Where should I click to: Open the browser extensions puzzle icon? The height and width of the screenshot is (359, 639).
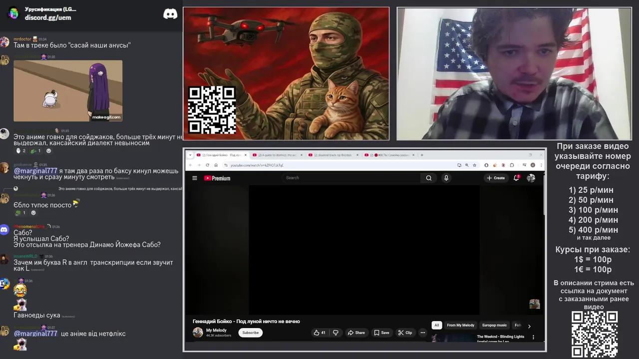coord(512,165)
